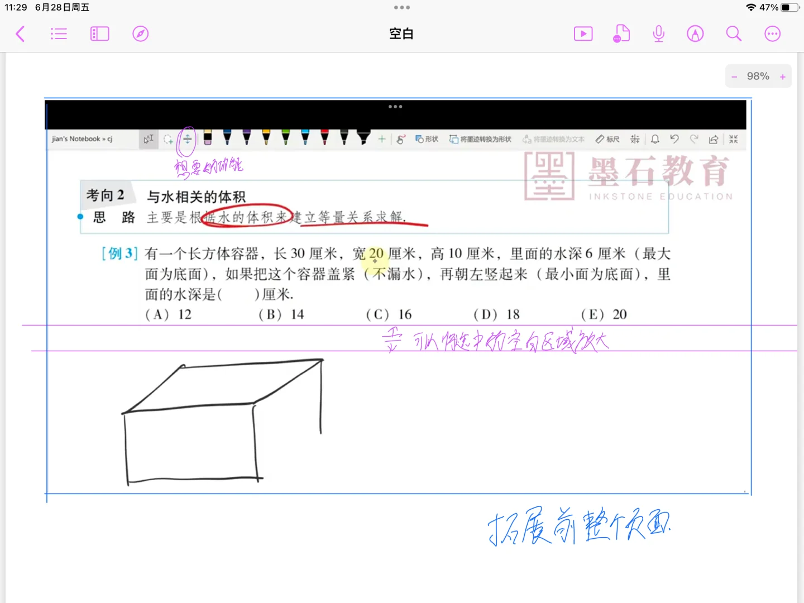Open the notification bell in the notebook toolbar

tap(654, 139)
